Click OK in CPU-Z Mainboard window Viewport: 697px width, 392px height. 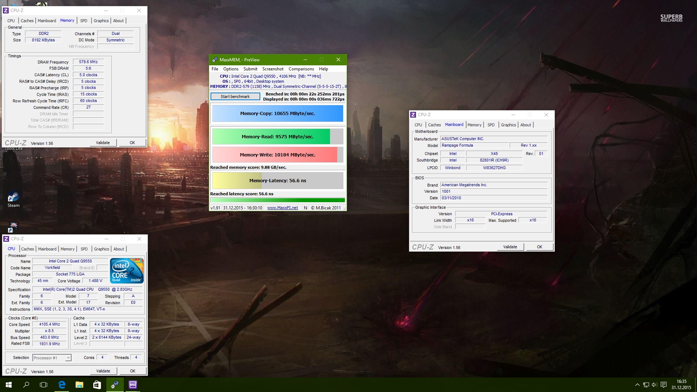point(540,247)
